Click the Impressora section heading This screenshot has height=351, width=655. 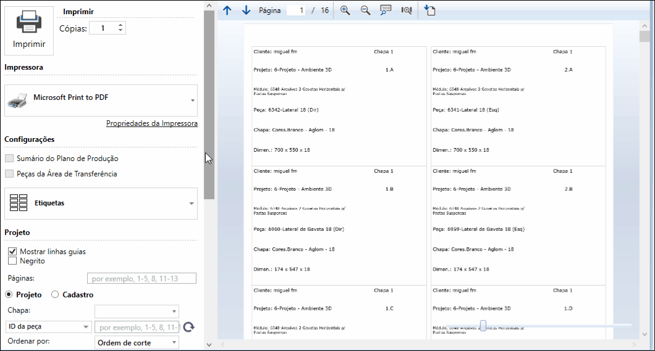pos(24,67)
